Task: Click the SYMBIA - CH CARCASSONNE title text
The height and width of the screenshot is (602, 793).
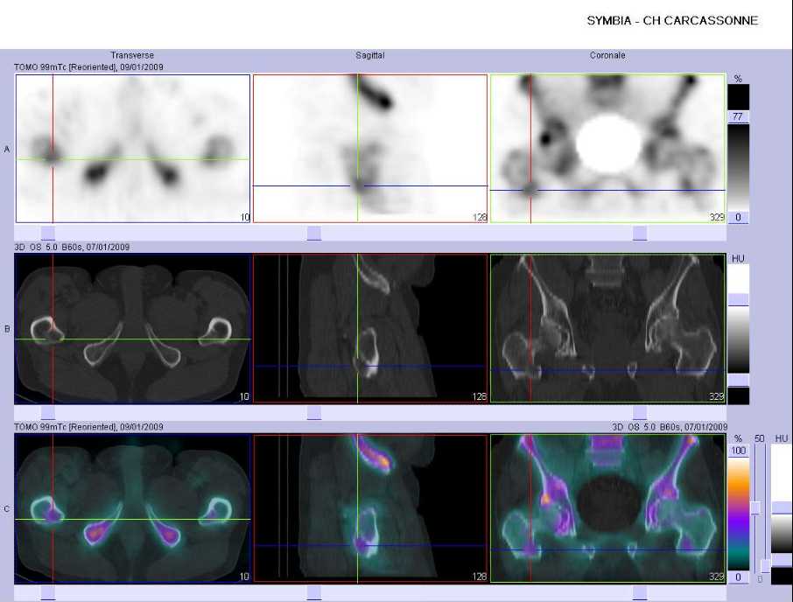Action: 672,21
